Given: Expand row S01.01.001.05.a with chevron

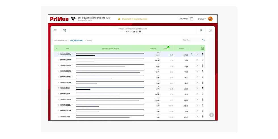Looking at the screenshot, I should tap(197, 100).
